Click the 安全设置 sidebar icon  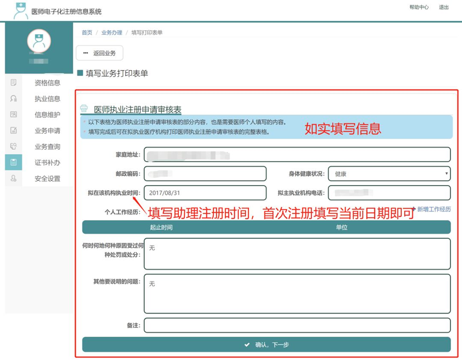point(13,179)
